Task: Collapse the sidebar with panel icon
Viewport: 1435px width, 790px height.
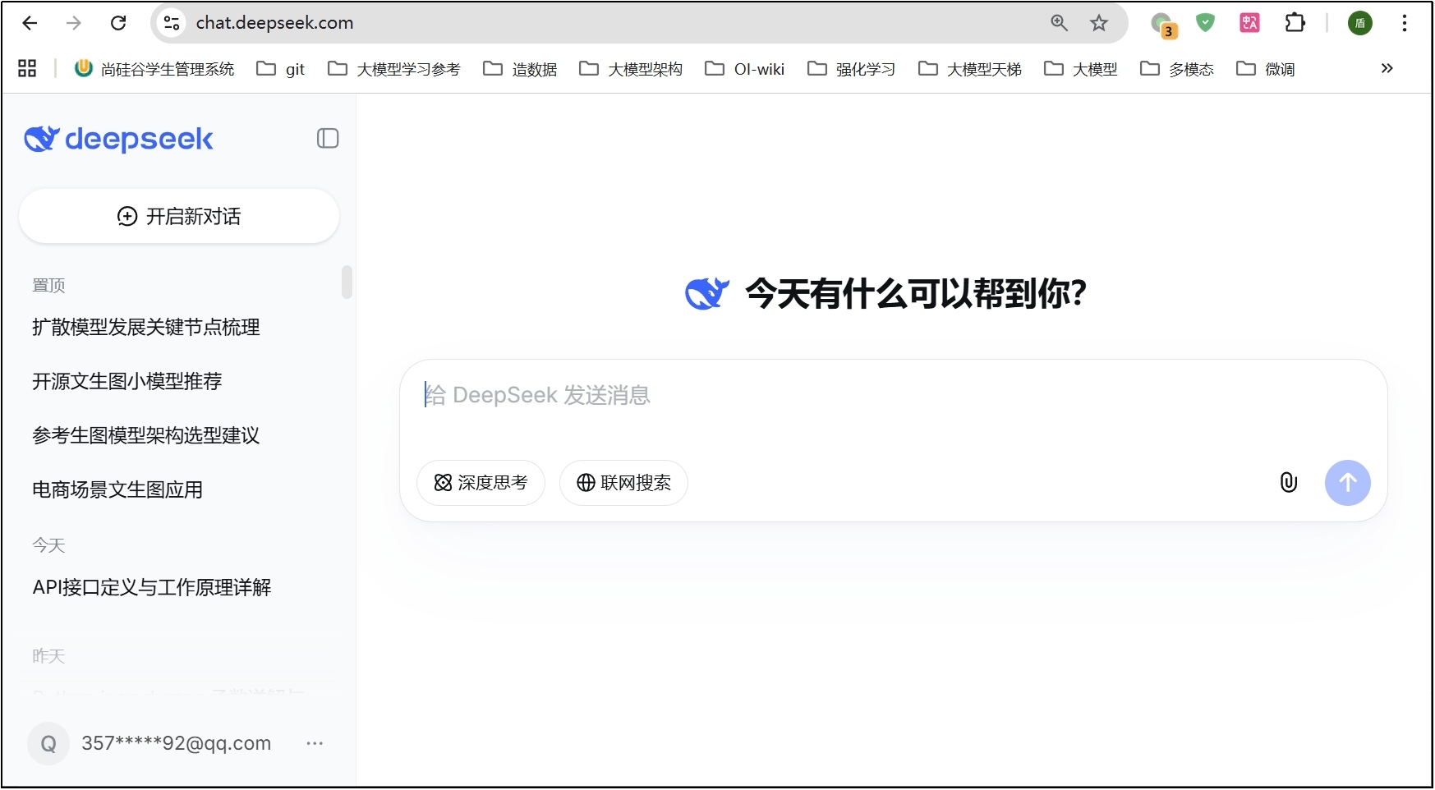Action: point(328,139)
